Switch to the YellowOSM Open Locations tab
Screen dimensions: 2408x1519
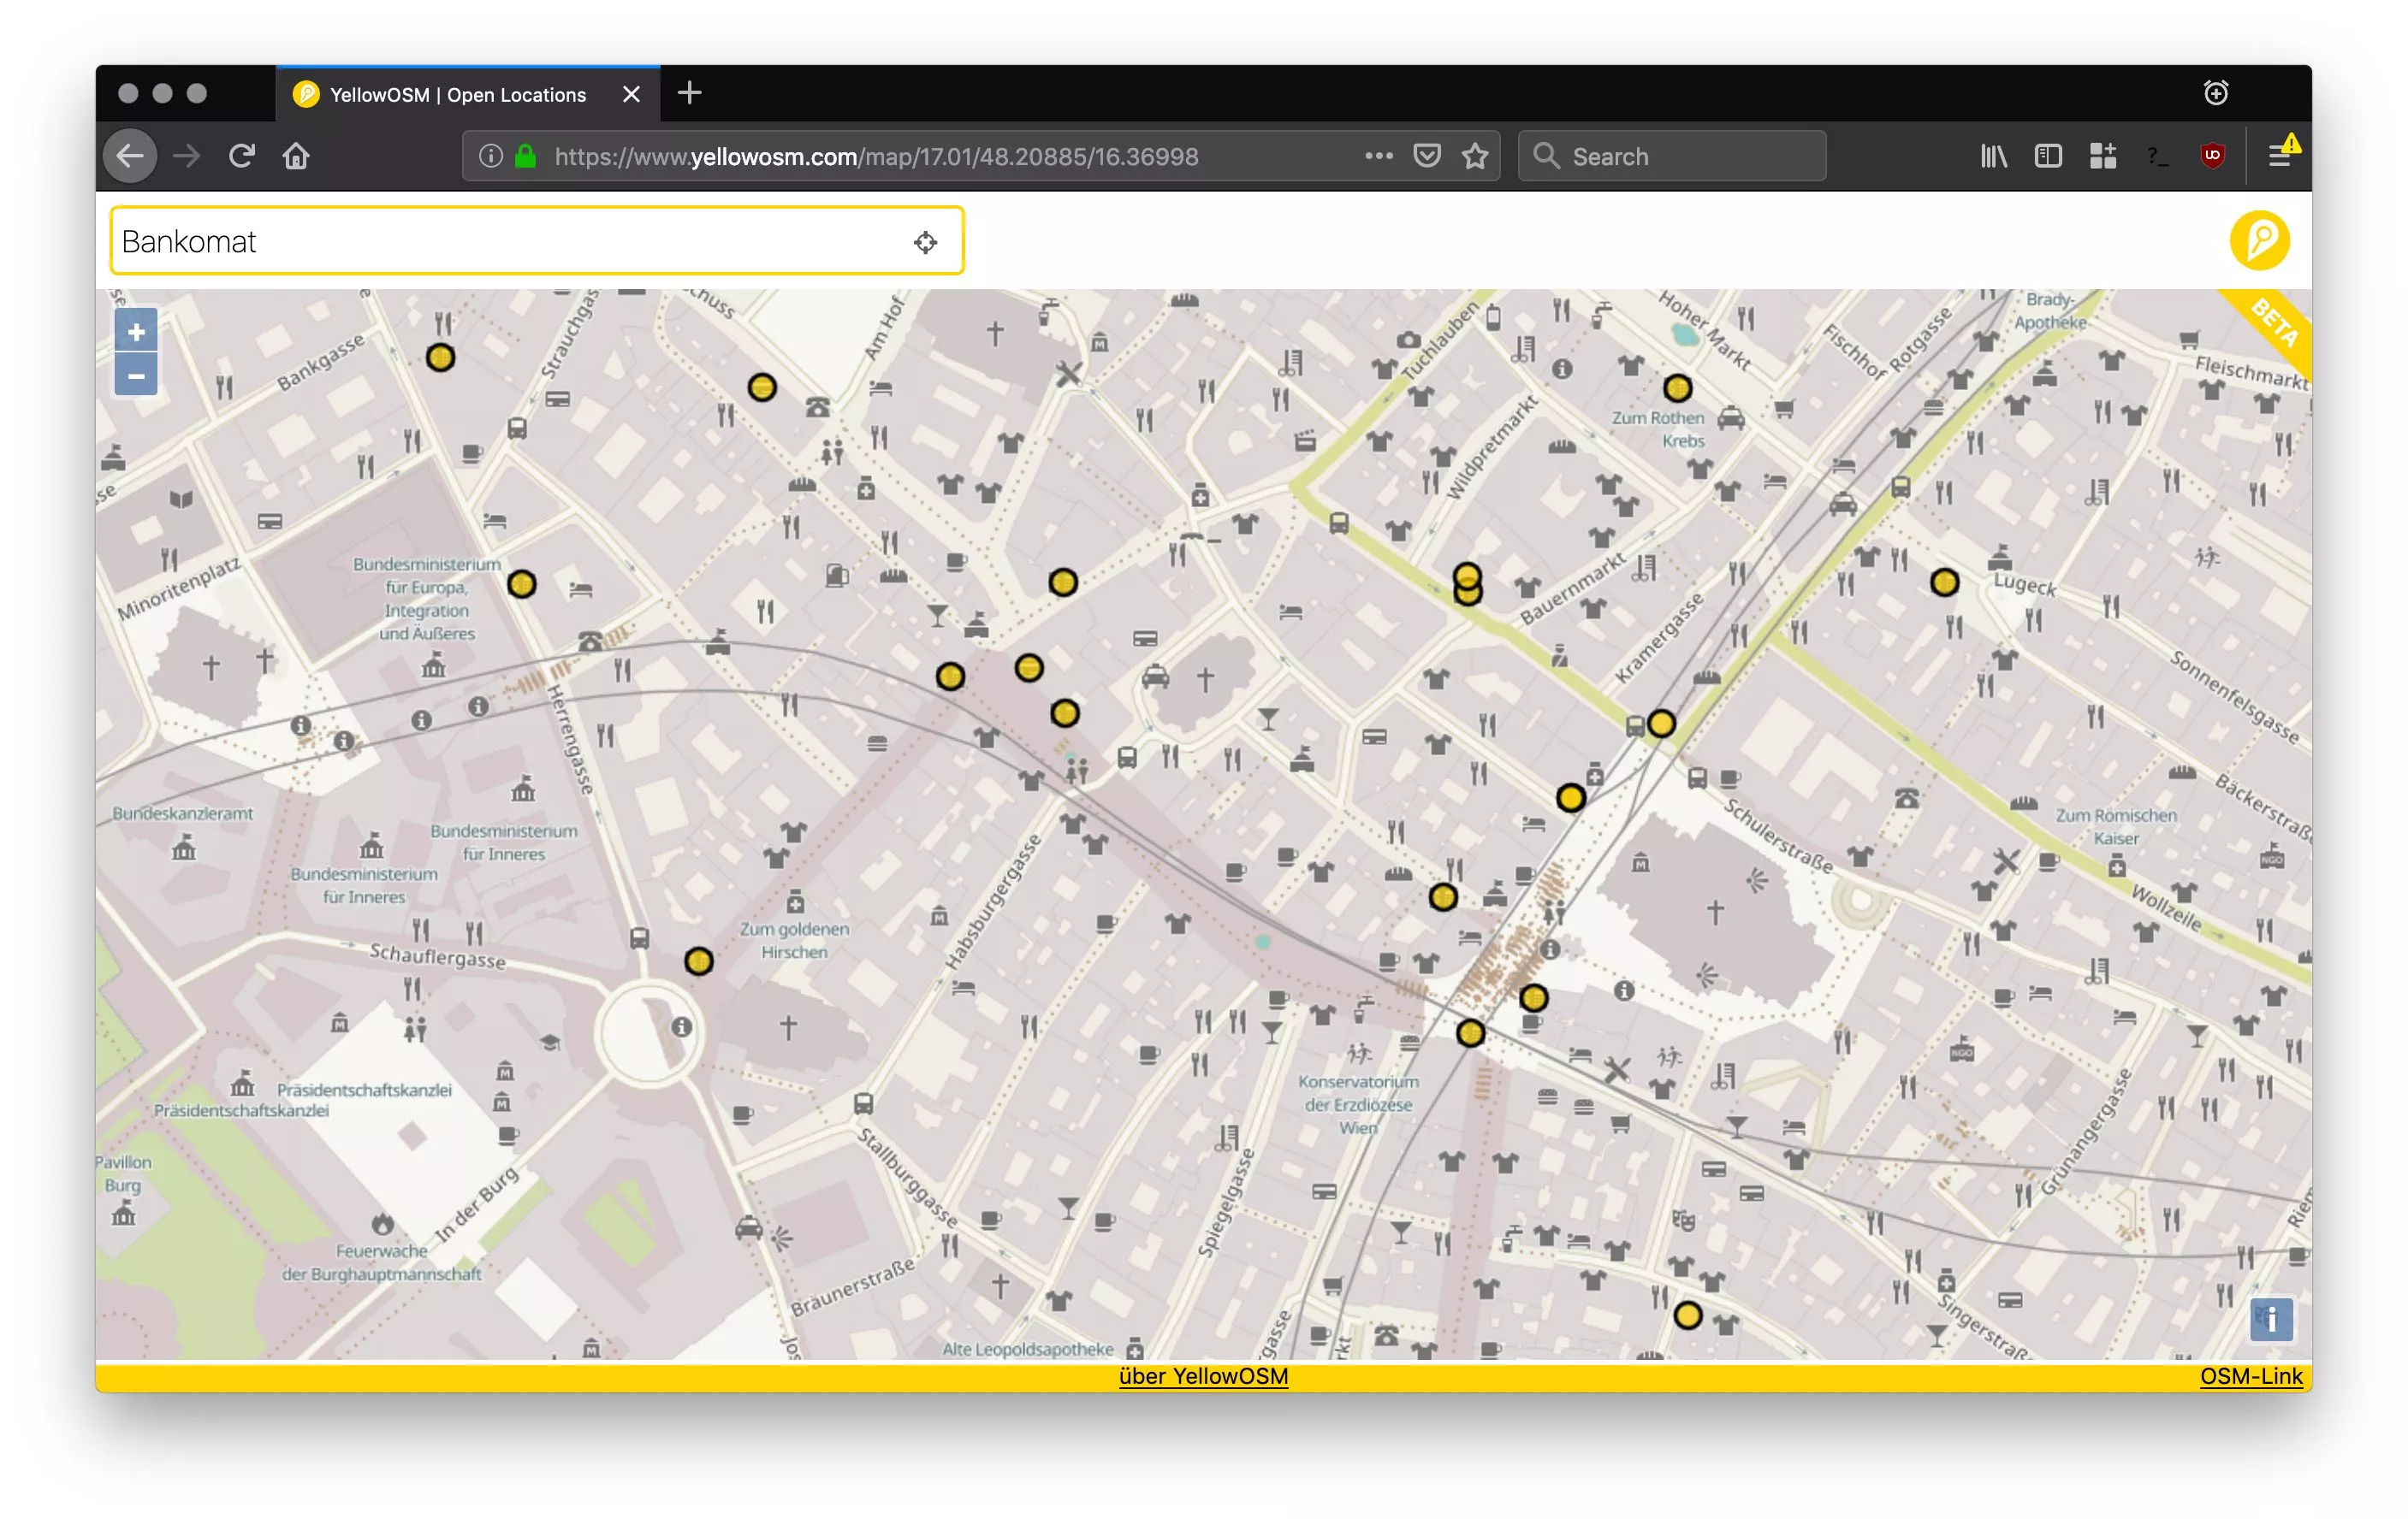(450, 94)
